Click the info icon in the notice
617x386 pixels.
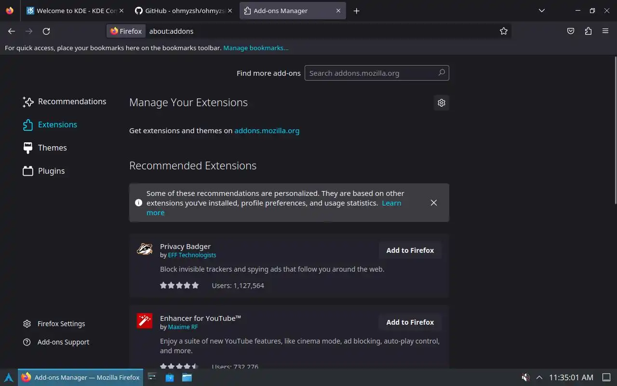click(138, 203)
